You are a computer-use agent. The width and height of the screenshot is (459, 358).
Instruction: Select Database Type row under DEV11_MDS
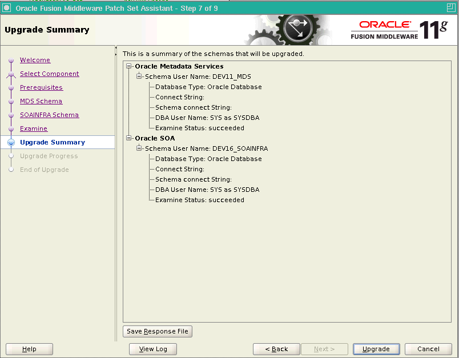(208, 87)
